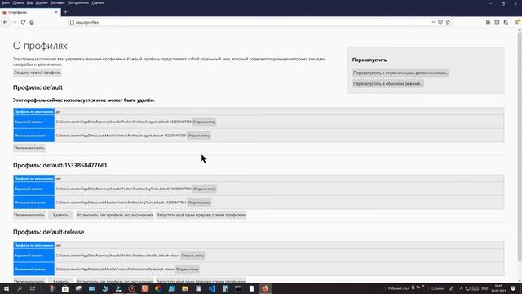The width and height of the screenshot is (522, 294).
Task: Click 'Перезапустить в обычном режиме' button
Action: (388, 83)
